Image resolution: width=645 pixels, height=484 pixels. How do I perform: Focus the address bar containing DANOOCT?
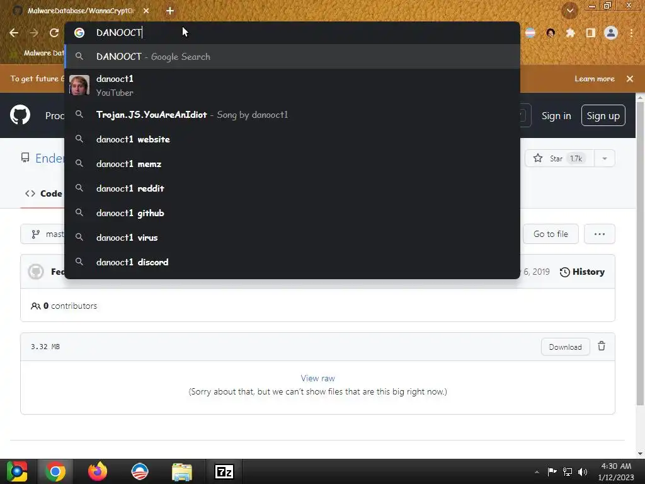[292, 33]
